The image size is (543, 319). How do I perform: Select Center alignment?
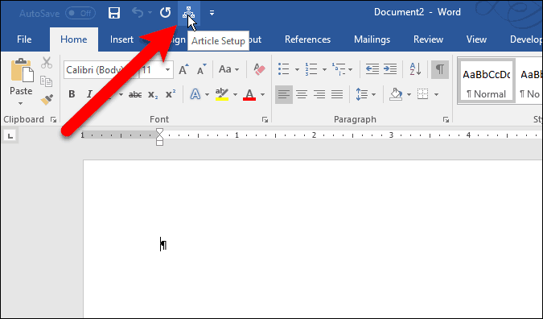coord(302,94)
